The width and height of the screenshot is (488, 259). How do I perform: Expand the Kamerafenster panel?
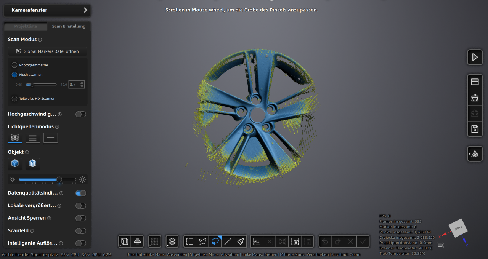coord(85,10)
